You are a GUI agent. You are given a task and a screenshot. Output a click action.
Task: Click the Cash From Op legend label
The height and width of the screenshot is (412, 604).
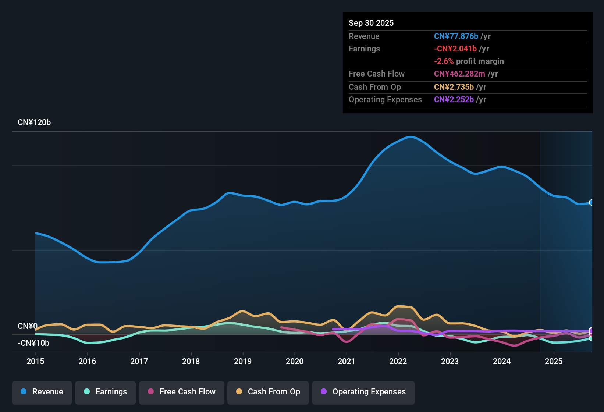[x=274, y=392]
